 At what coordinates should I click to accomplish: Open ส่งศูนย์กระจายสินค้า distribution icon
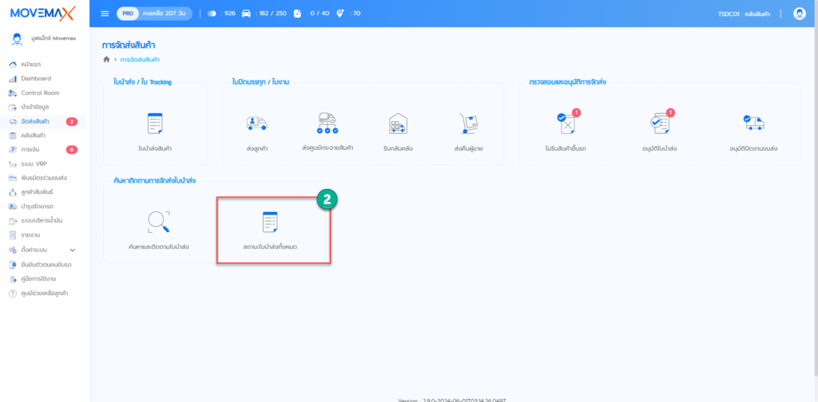[x=328, y=124]
